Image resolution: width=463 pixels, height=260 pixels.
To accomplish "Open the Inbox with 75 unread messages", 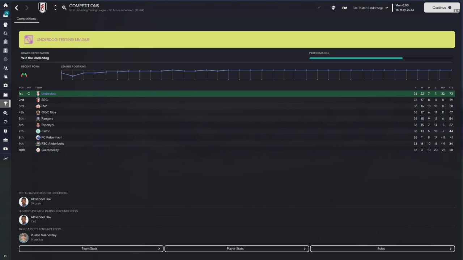I will click(x=5, y=14).
